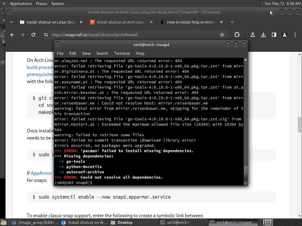Expand the tab search dropdown

12,22
